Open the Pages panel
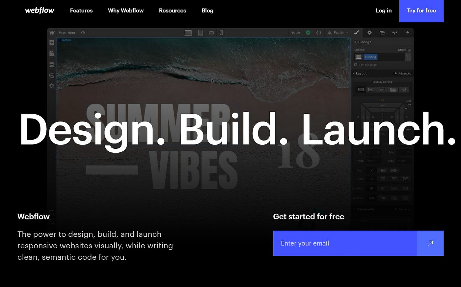 (52, 53)
